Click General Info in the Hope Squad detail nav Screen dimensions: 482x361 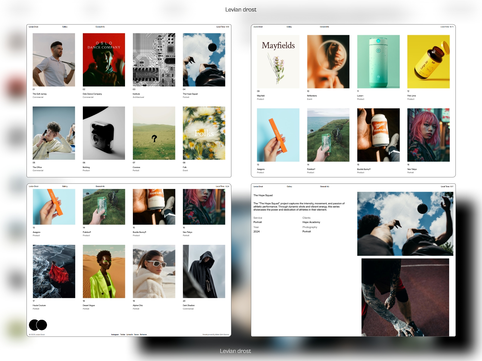pos(324,187)
